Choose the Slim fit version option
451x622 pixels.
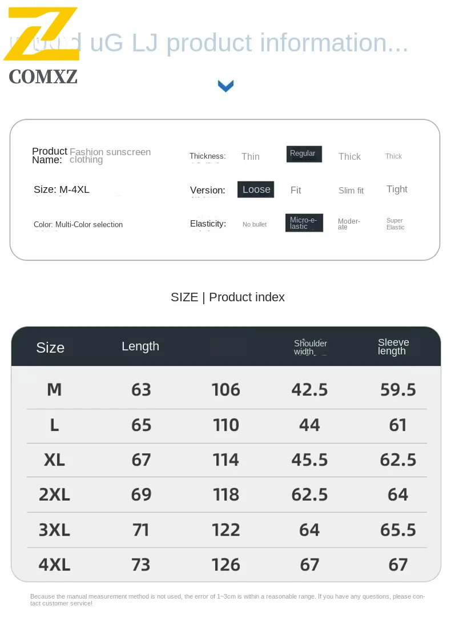coord(351,191)
